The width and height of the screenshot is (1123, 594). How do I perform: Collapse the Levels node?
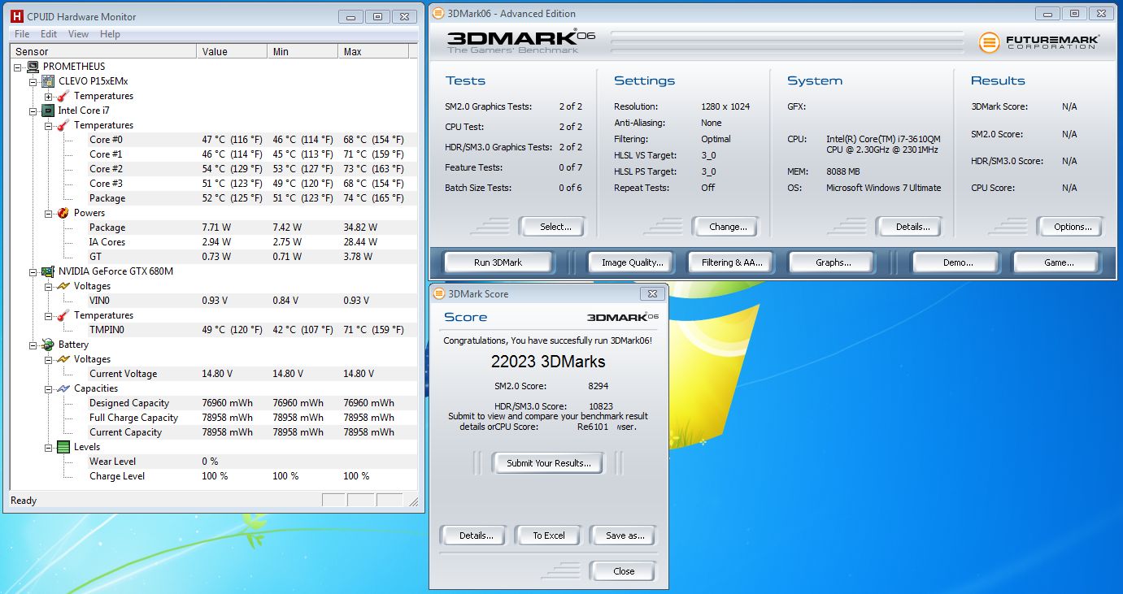(x=49, y=447)
